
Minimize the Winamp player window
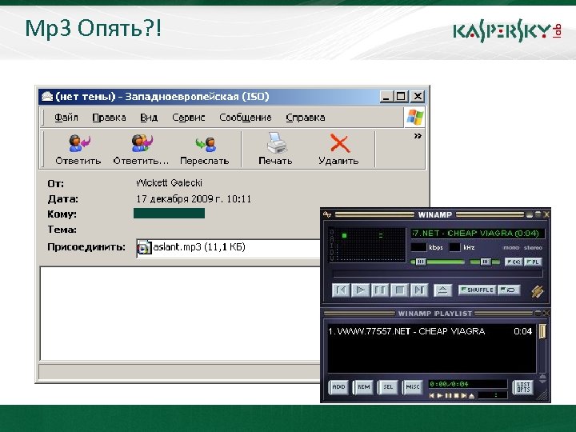530,214
